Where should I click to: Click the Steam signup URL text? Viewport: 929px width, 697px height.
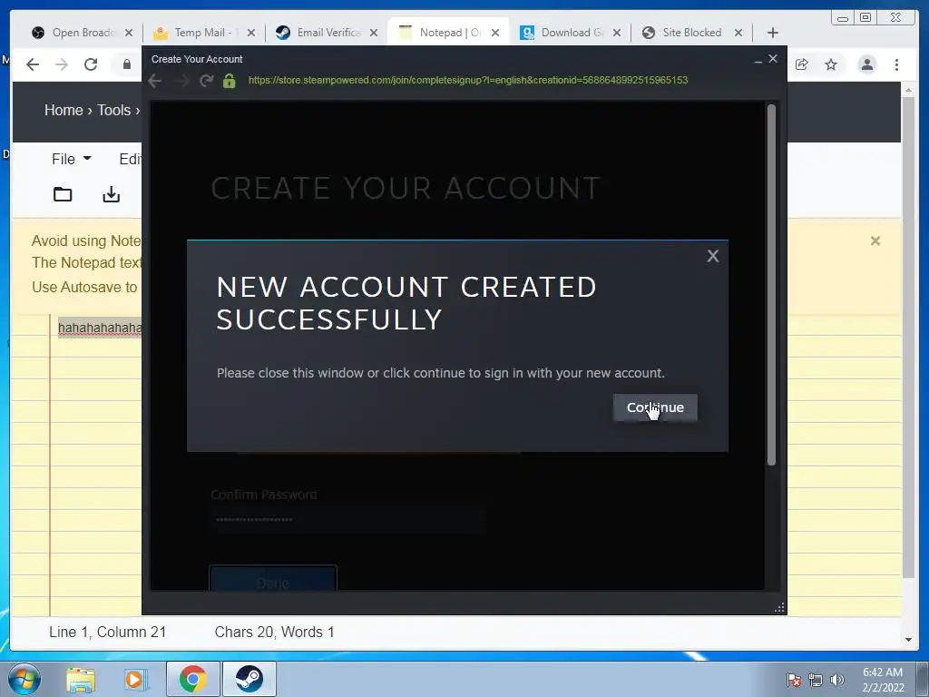[467, 80]
